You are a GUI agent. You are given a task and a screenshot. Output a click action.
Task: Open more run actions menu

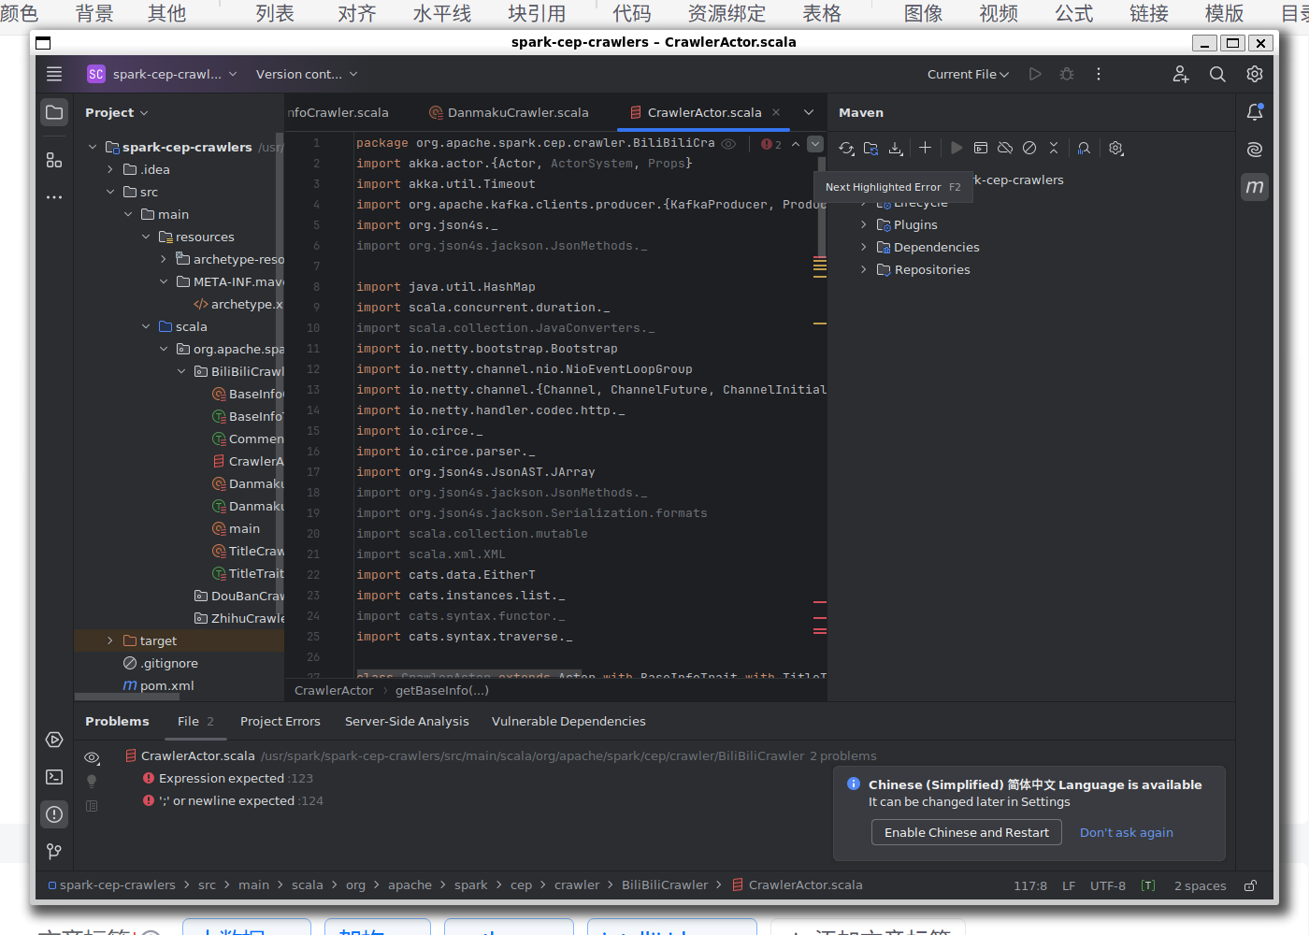point(1099,74)
